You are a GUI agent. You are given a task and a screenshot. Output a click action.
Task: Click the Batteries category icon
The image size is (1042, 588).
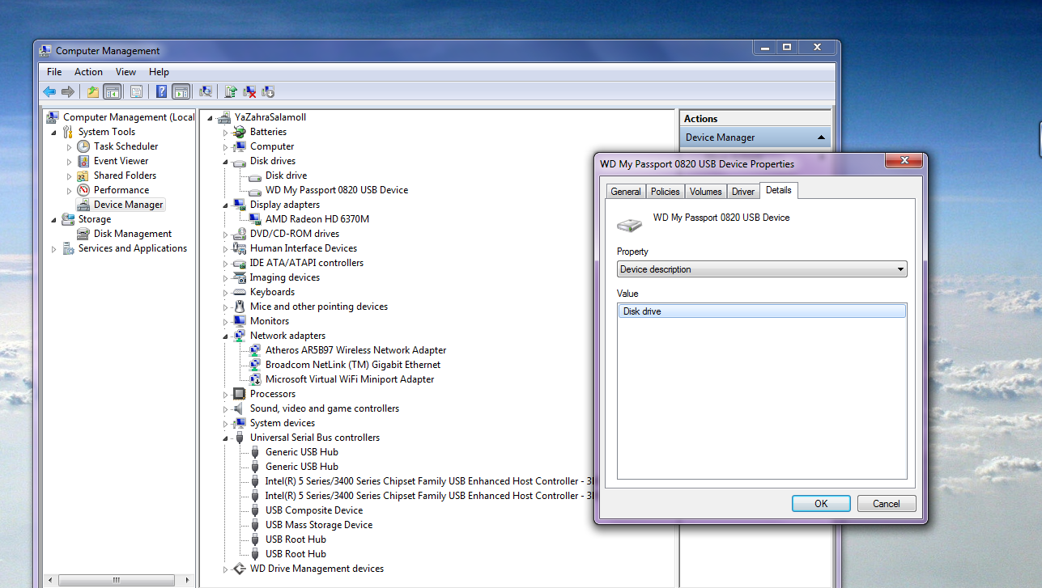(x=239, y=132)
